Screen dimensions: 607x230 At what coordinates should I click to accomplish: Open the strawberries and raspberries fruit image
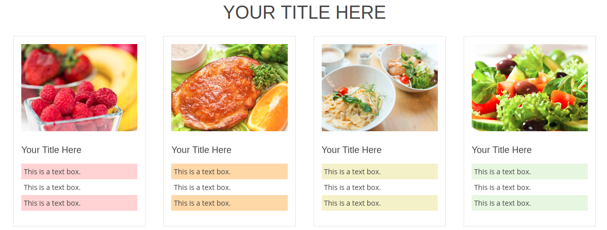[x=79, y=88]
